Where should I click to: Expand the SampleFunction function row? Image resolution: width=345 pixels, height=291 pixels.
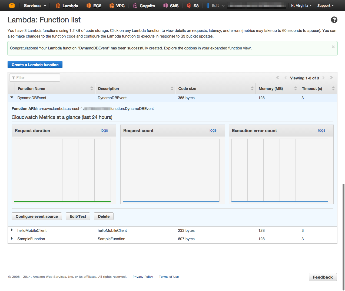click(x=11, y=239)
